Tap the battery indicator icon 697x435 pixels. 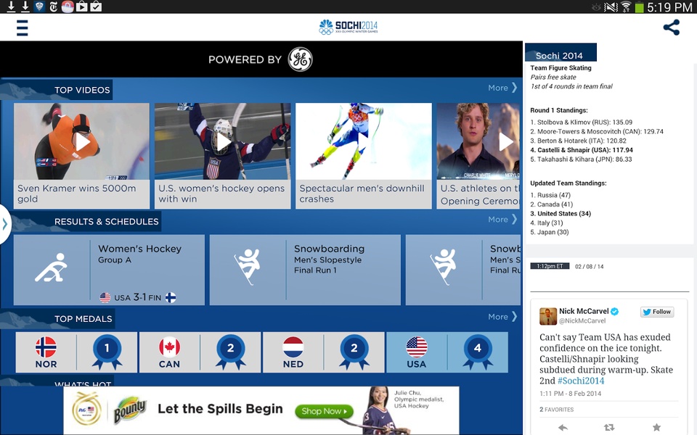click(639, 7)
